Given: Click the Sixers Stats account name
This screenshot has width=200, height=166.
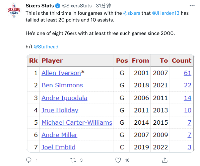Looking at the screenshot, I should click(40, 6).
